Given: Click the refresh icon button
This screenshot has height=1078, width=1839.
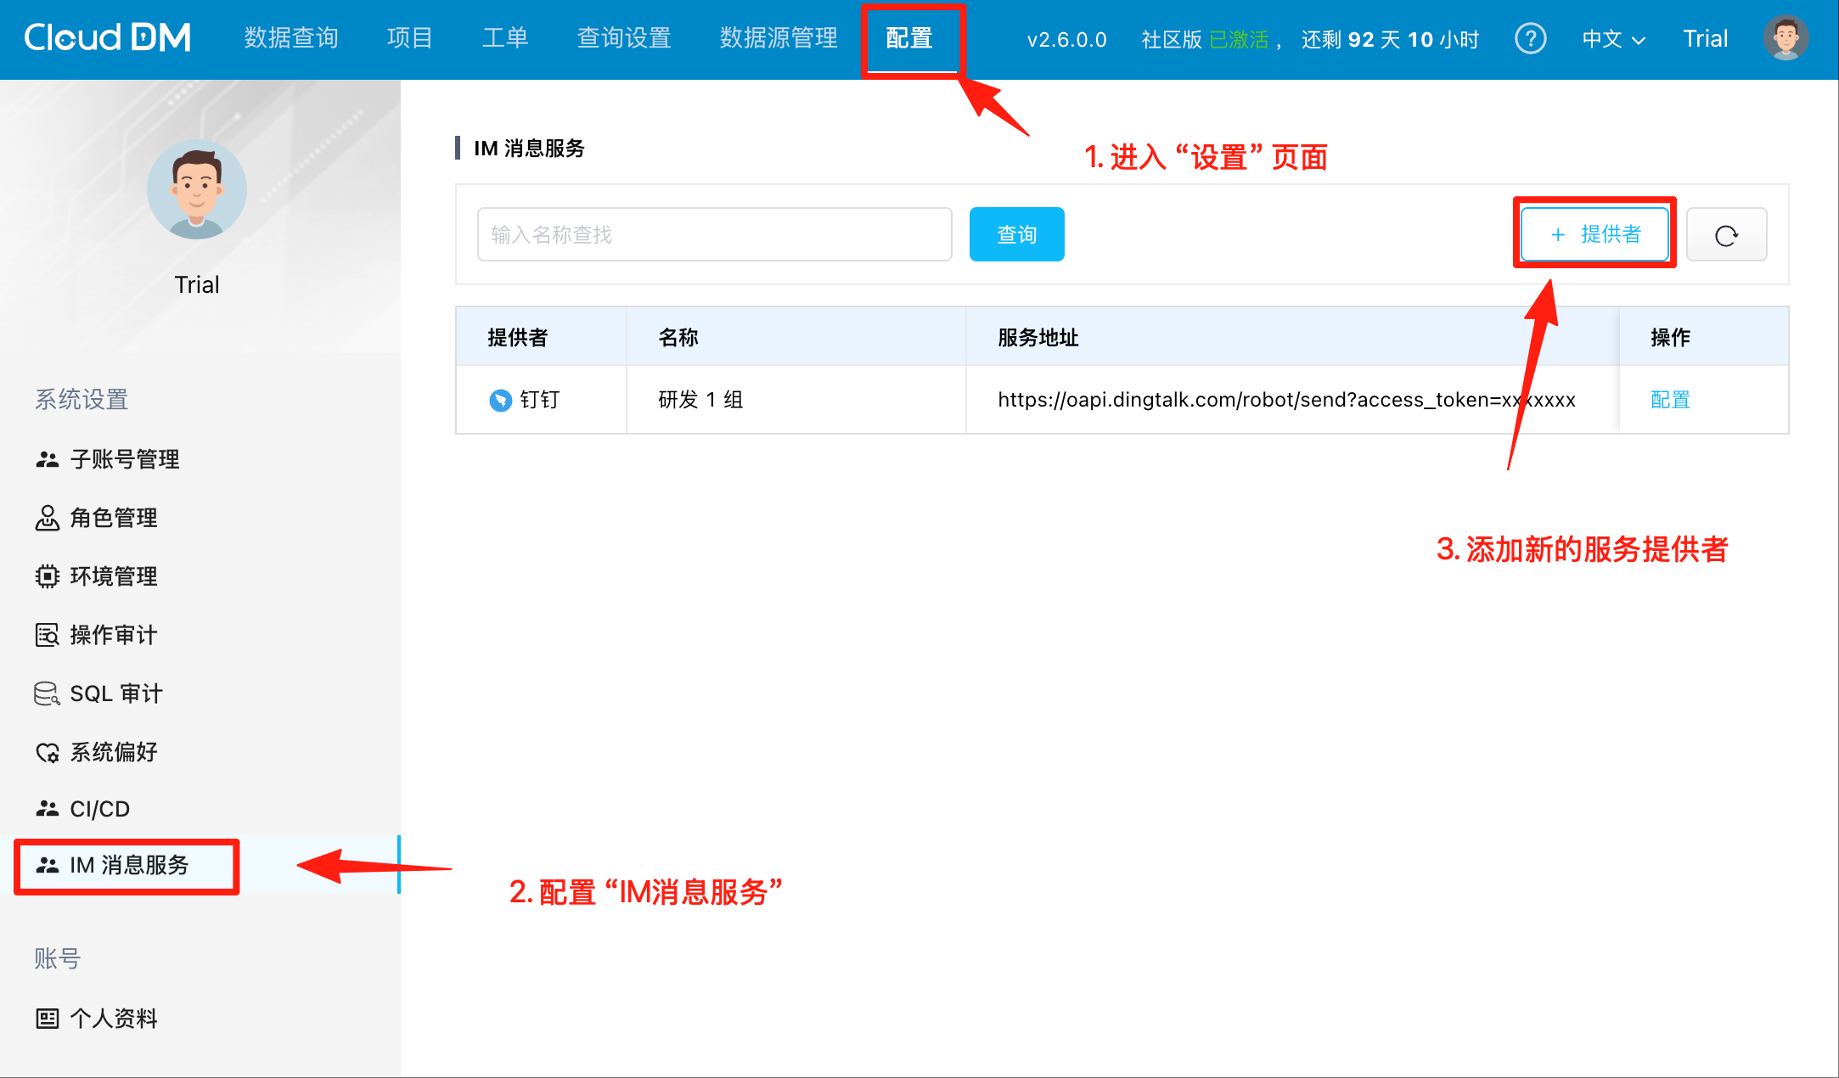Looking at the screenshot, I should coord(1726,235).
